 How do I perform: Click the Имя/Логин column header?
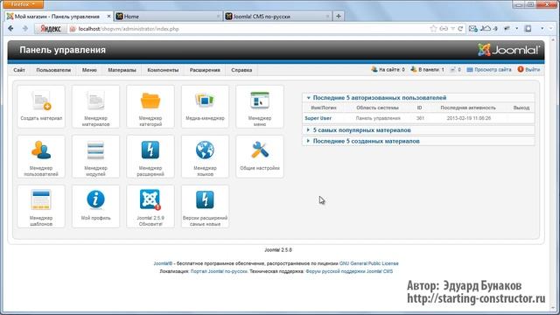(324, 108)
